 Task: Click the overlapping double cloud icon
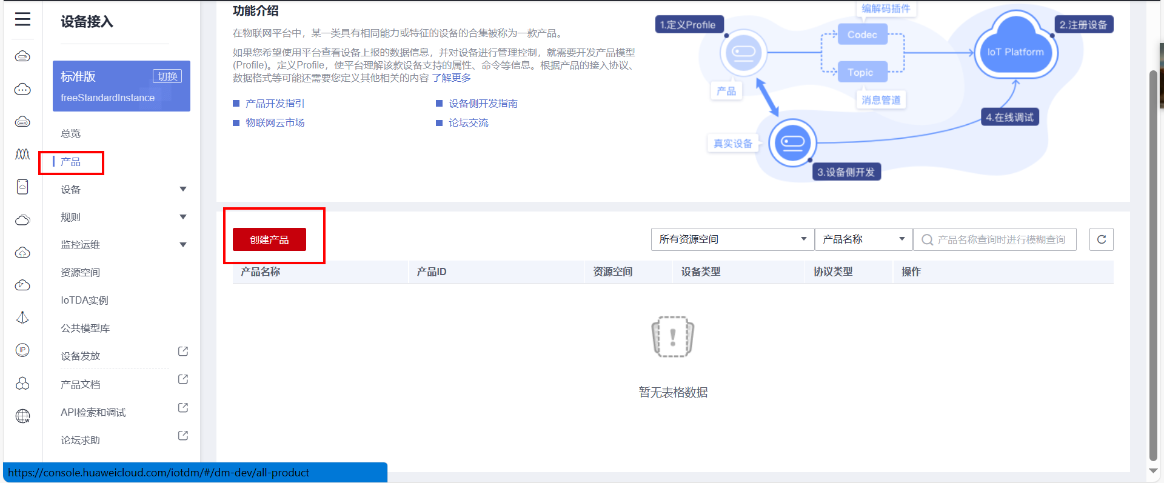click(22, 219)
